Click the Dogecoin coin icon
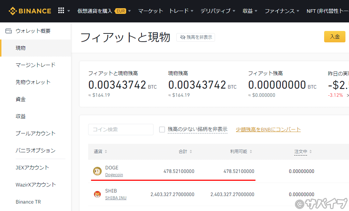The height and width of the screenshot is (211, 349). [97, 171]
